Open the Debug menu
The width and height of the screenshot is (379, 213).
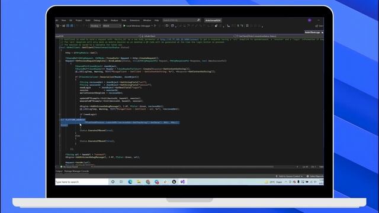pyautogui.click(x=97, y=21)
